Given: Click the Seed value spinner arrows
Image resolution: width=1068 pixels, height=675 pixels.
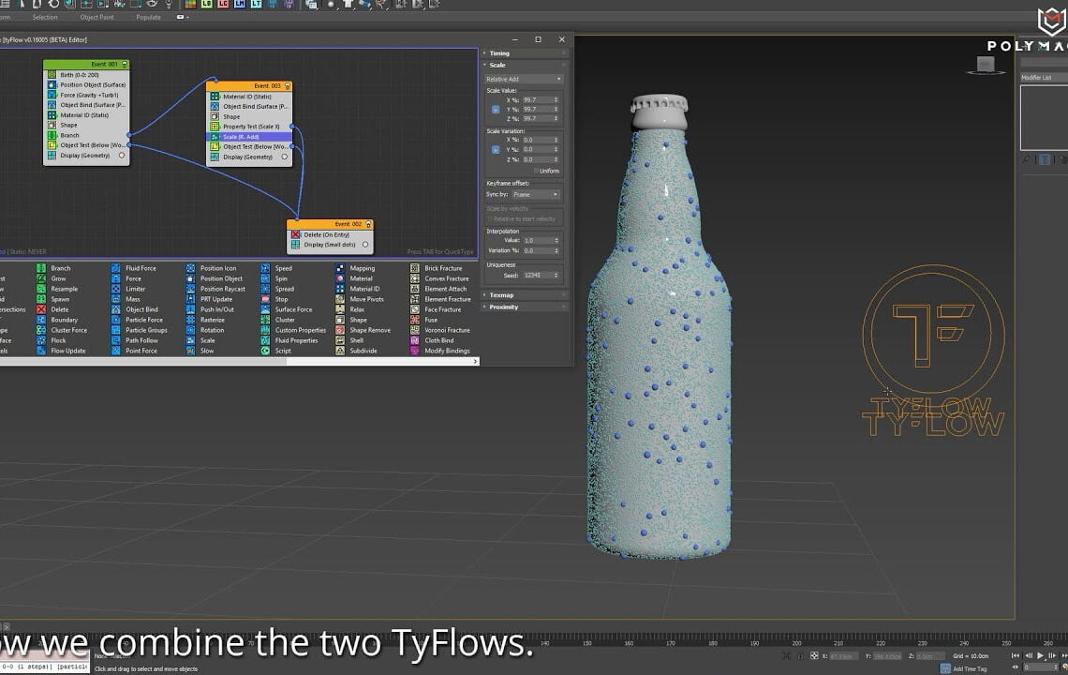Looking at the screenshot, I should (x=556, y=275).
